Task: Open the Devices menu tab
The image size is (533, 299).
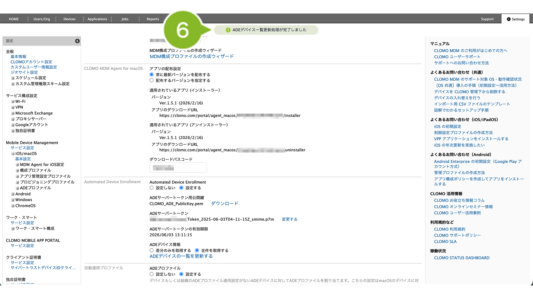Action: pyautogui.click(x=70, y=19)
